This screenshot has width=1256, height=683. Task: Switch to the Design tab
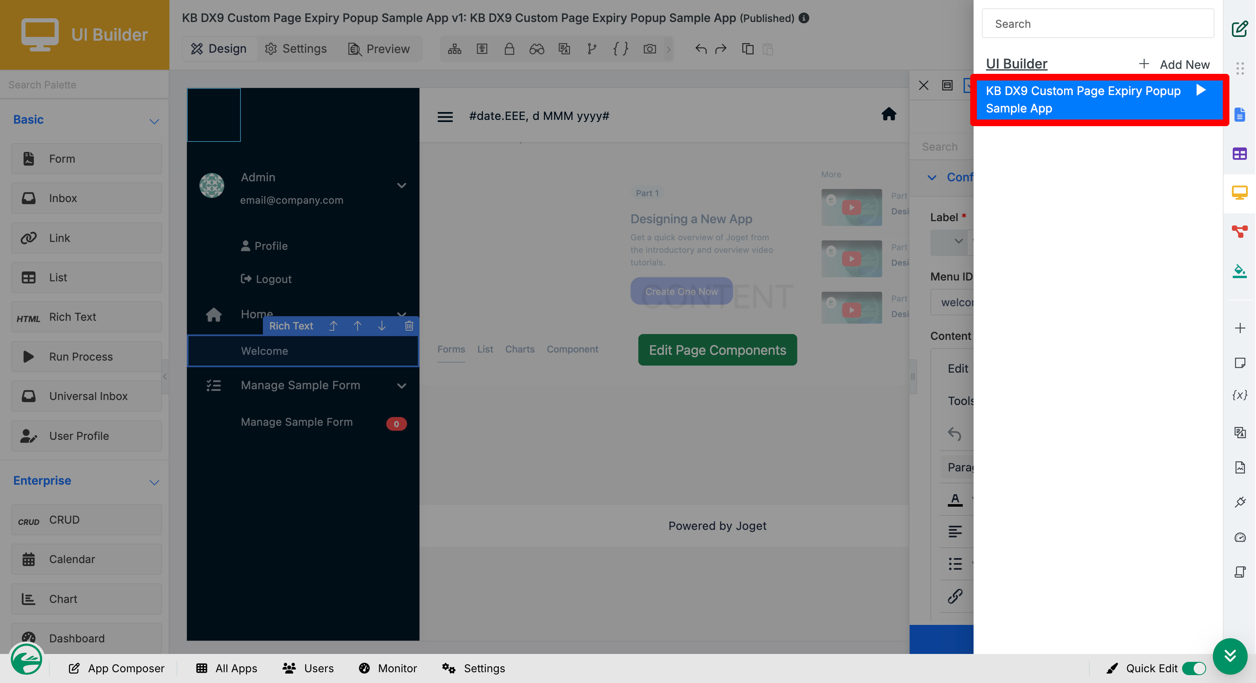(218, 49)
